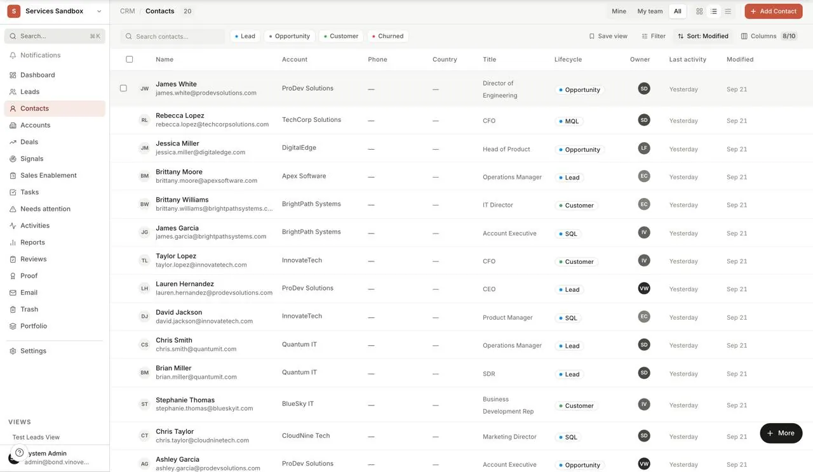
Task: Click the Email envelope icon in sidebar
Action: click(x=13, y=292)
